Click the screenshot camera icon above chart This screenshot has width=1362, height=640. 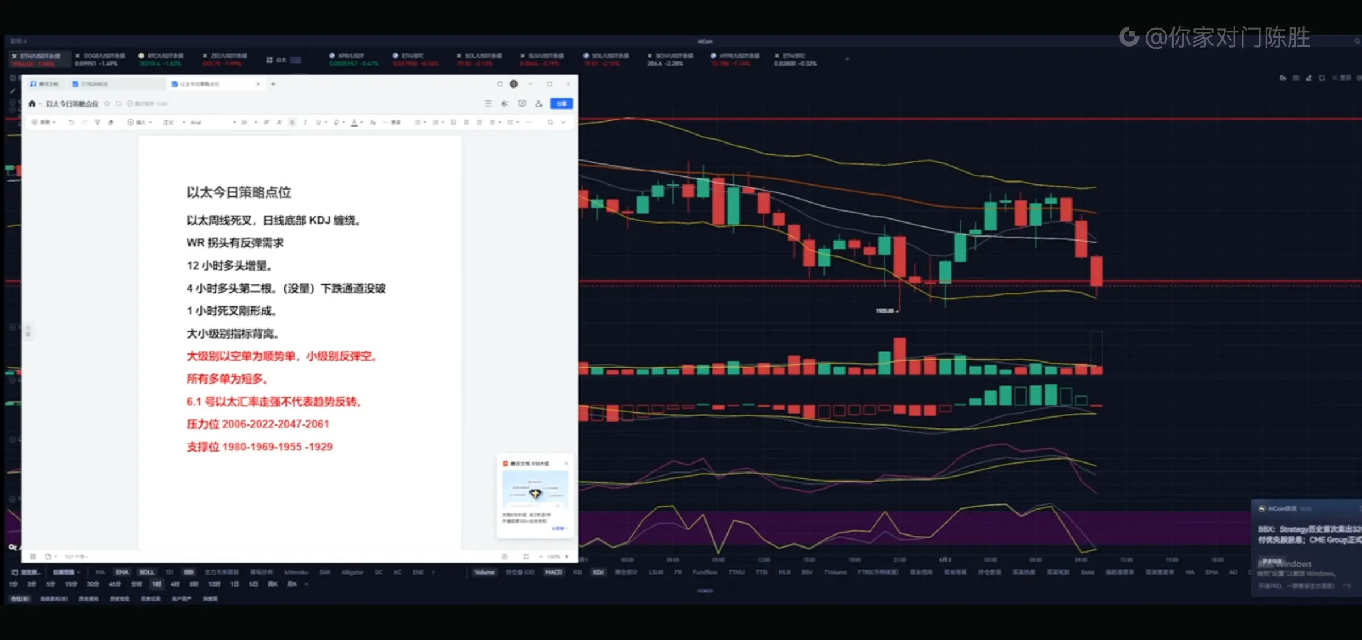[1296, 78]
